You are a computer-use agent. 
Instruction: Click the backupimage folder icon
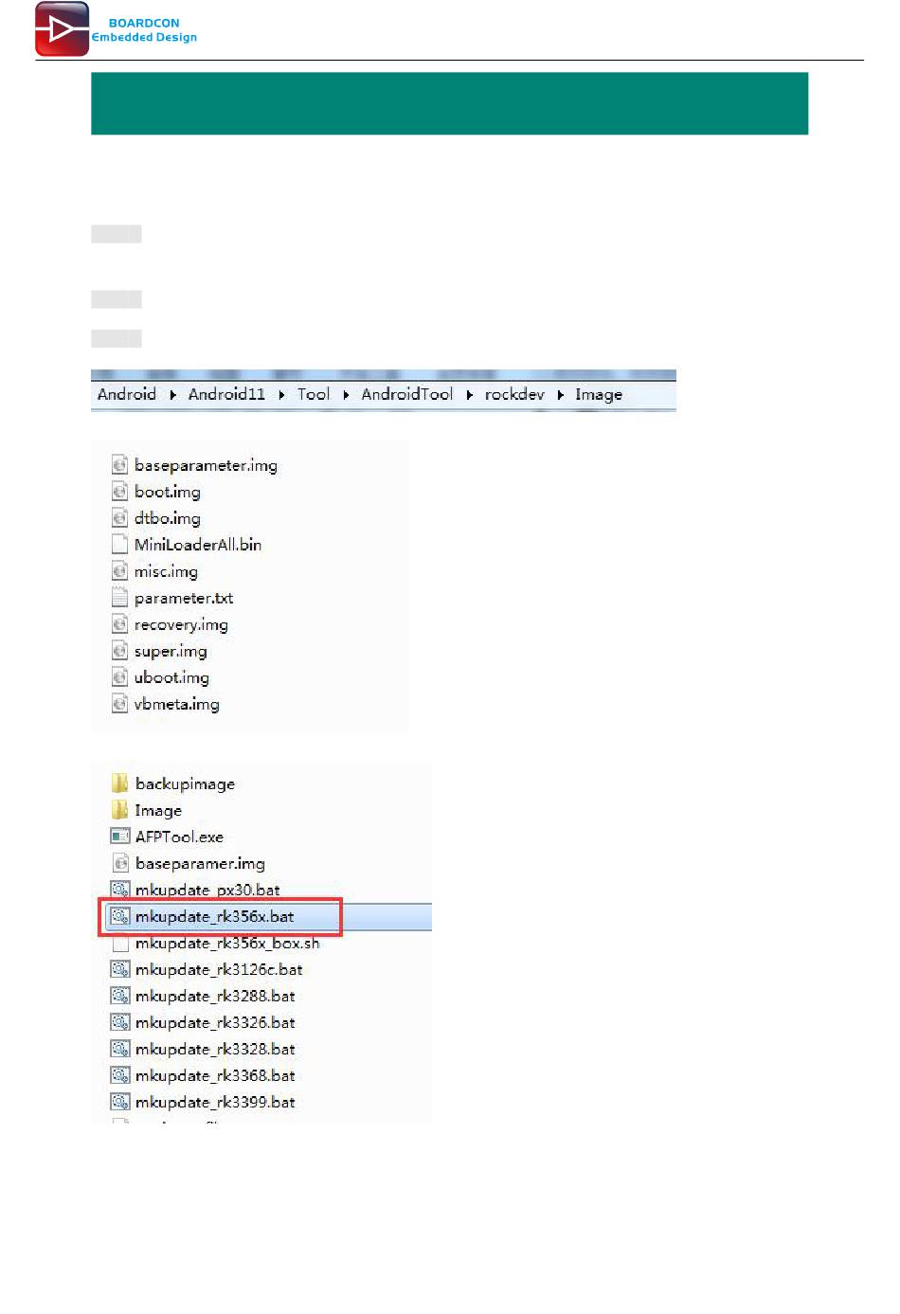click(x=120, y=783)
